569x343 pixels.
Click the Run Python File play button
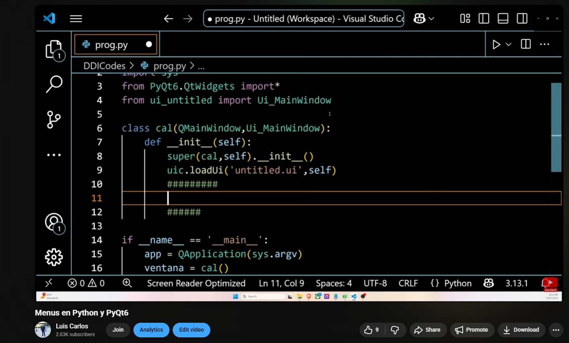tap(496, 44)
